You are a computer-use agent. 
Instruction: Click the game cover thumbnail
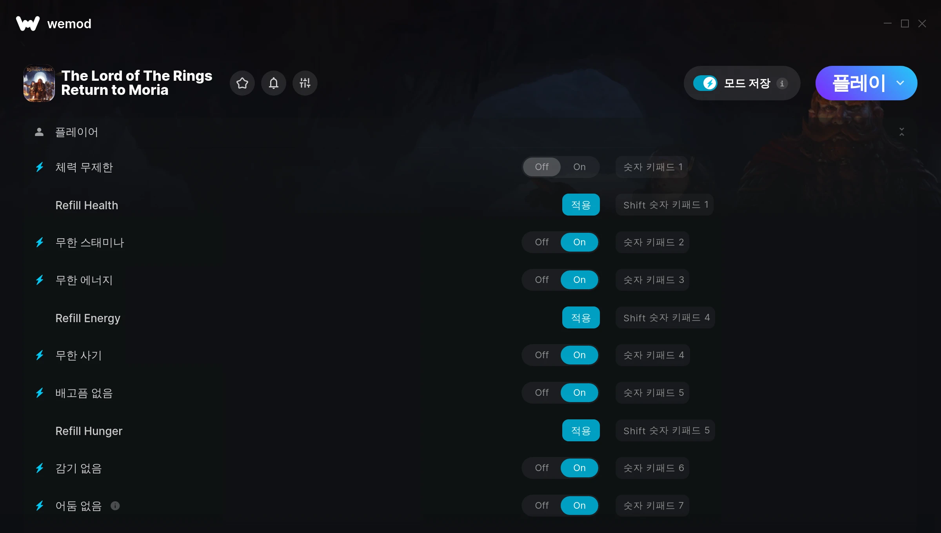(39, 83)
